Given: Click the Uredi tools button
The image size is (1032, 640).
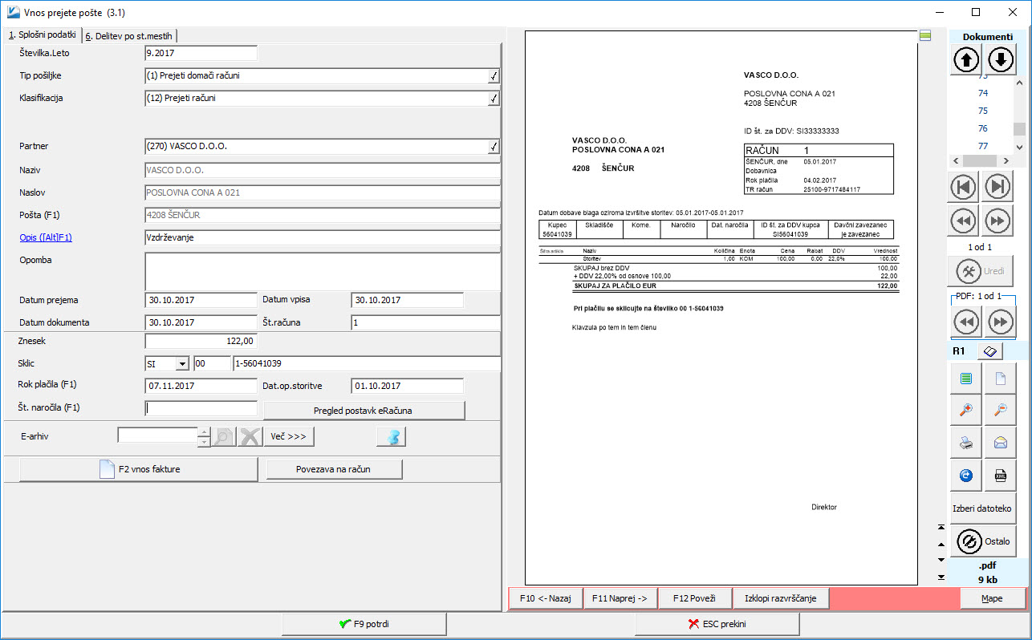Looking at the screenshot, I should click(x=981, y=271).
